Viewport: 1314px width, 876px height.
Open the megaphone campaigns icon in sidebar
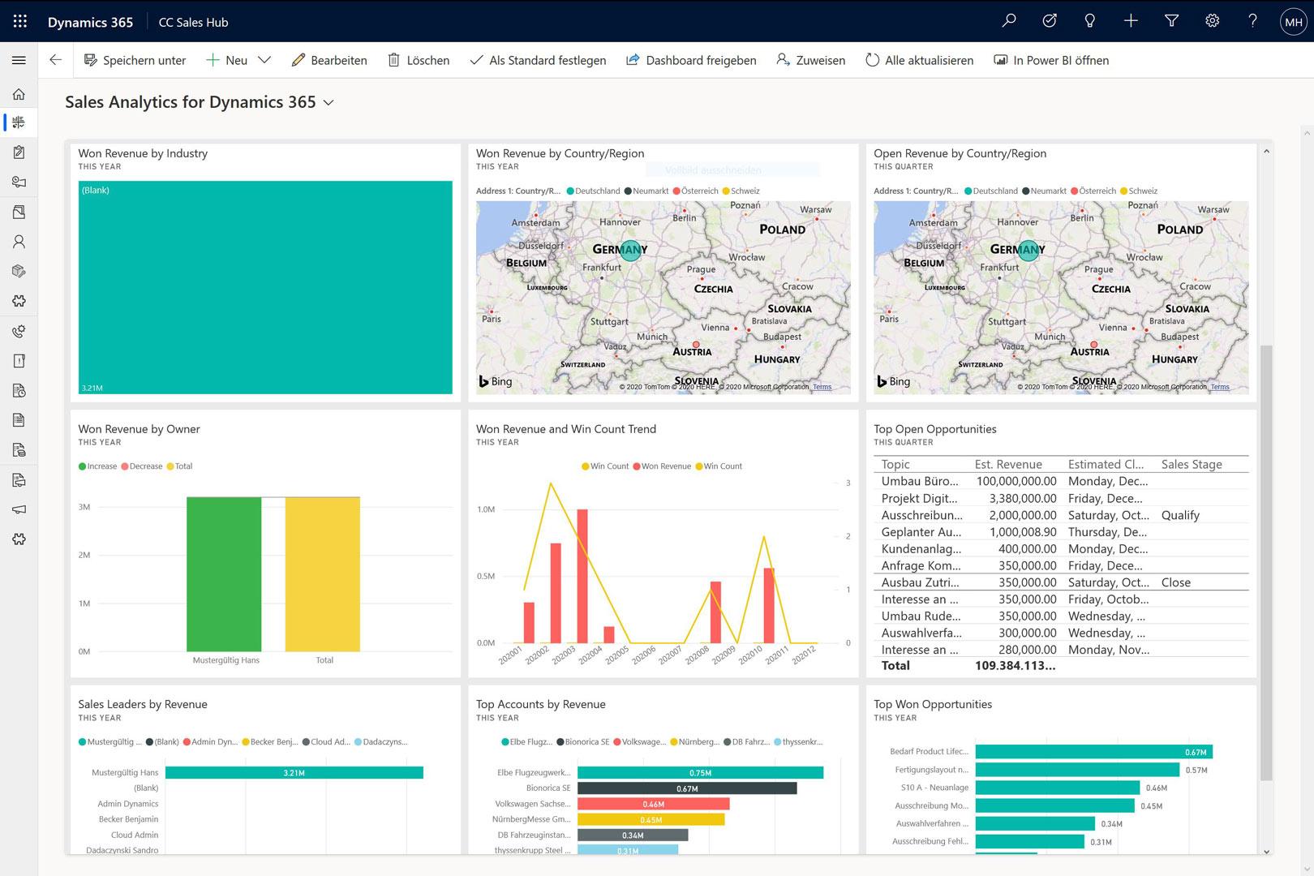[19, 509]
